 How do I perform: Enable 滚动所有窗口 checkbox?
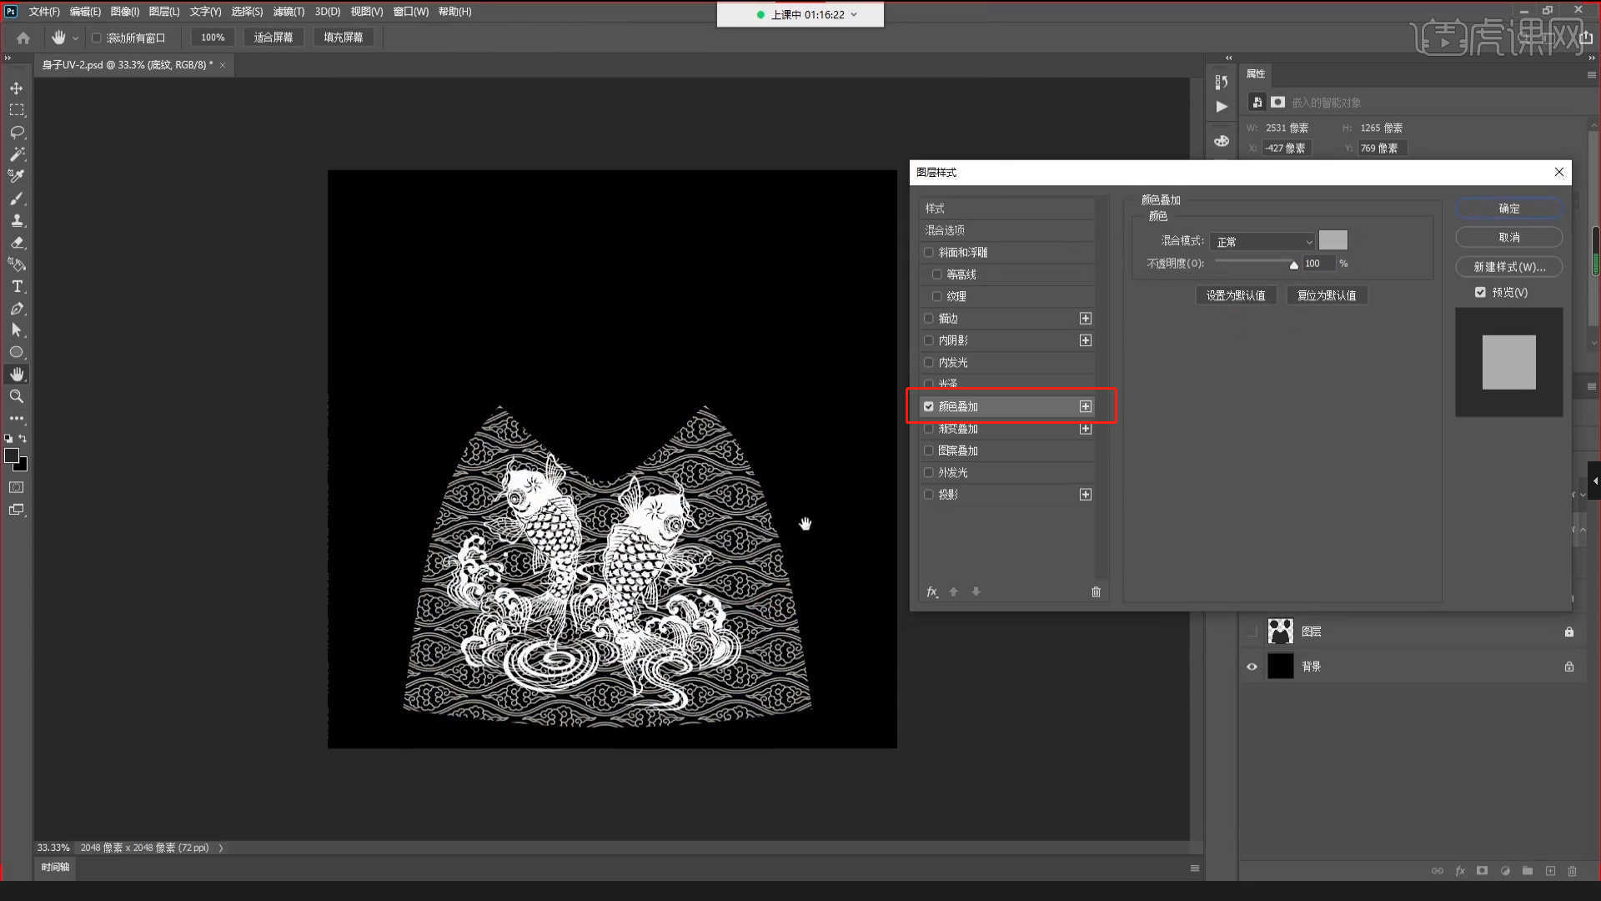point(96,38)
